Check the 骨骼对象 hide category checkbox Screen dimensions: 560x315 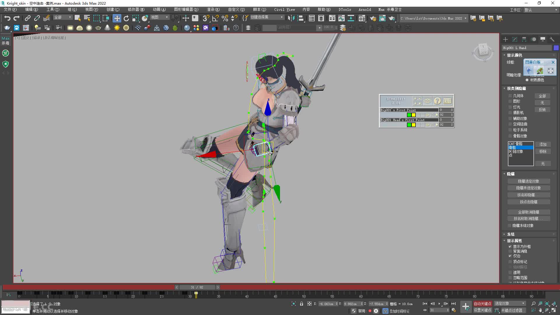click(510, 136)
